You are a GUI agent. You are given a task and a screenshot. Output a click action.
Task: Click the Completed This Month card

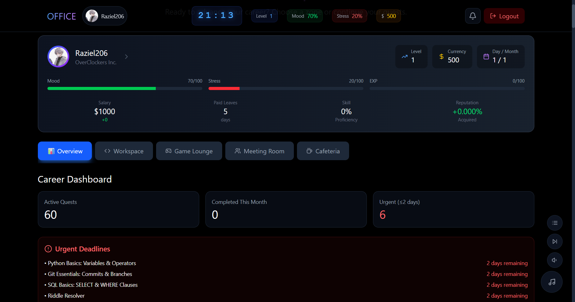point(286,209)
